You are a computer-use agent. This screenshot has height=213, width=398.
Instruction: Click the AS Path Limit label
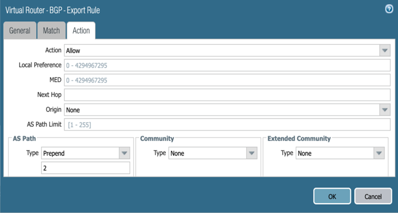[44, 125]
